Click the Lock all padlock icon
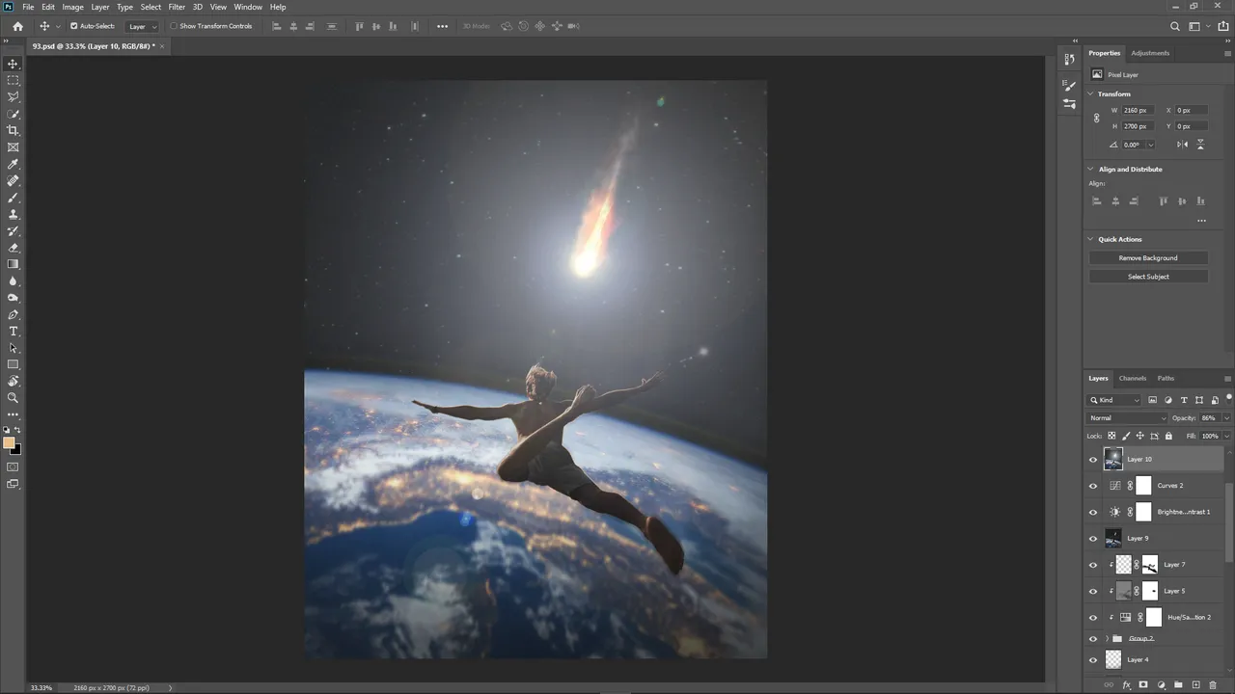This screenshot has height=694, width=1235. pyautogui.click(x=1168, y=436)
